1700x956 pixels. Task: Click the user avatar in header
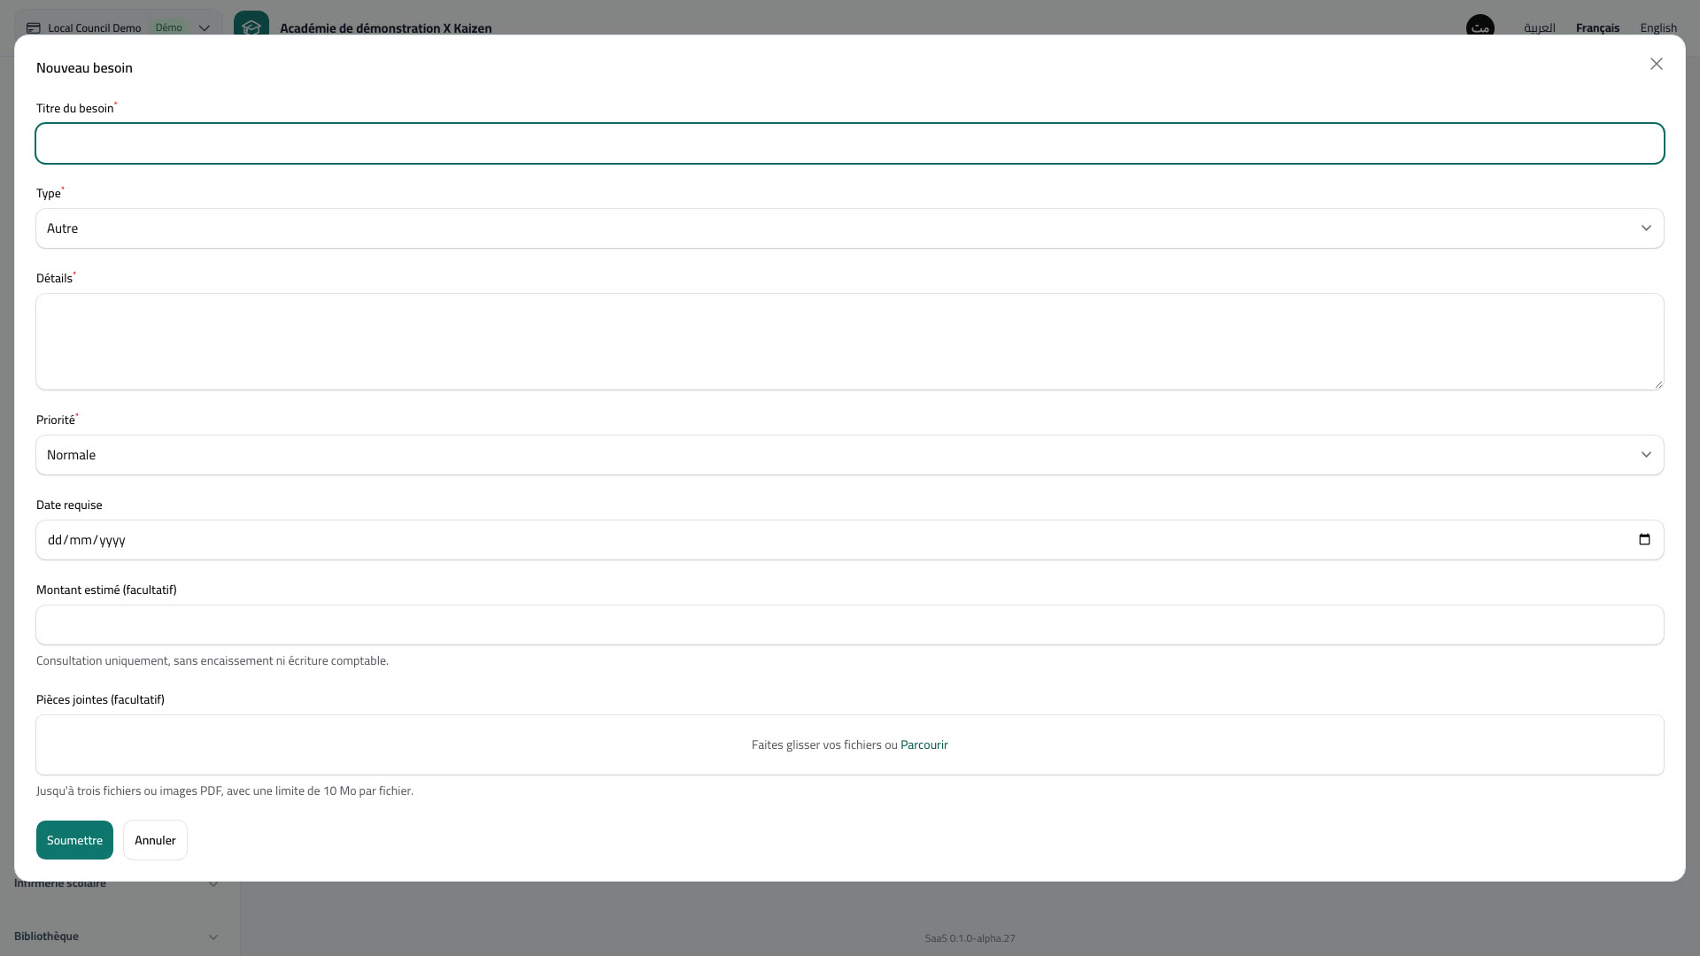click(x=1480, y=27)
